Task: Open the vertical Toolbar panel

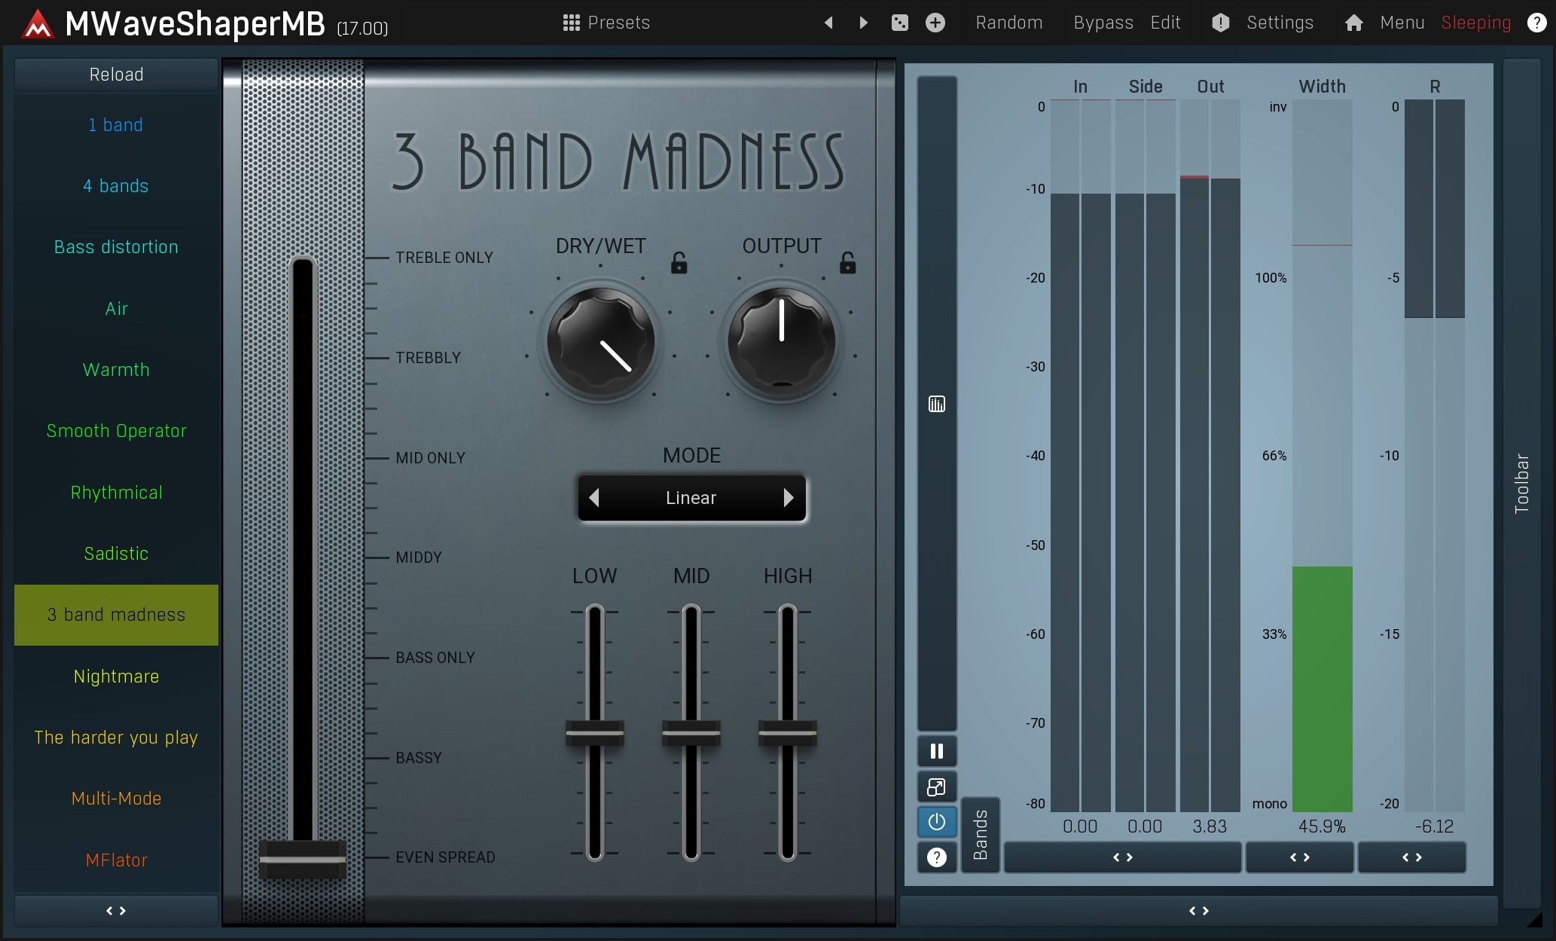Action: [x=1521, y=482]
